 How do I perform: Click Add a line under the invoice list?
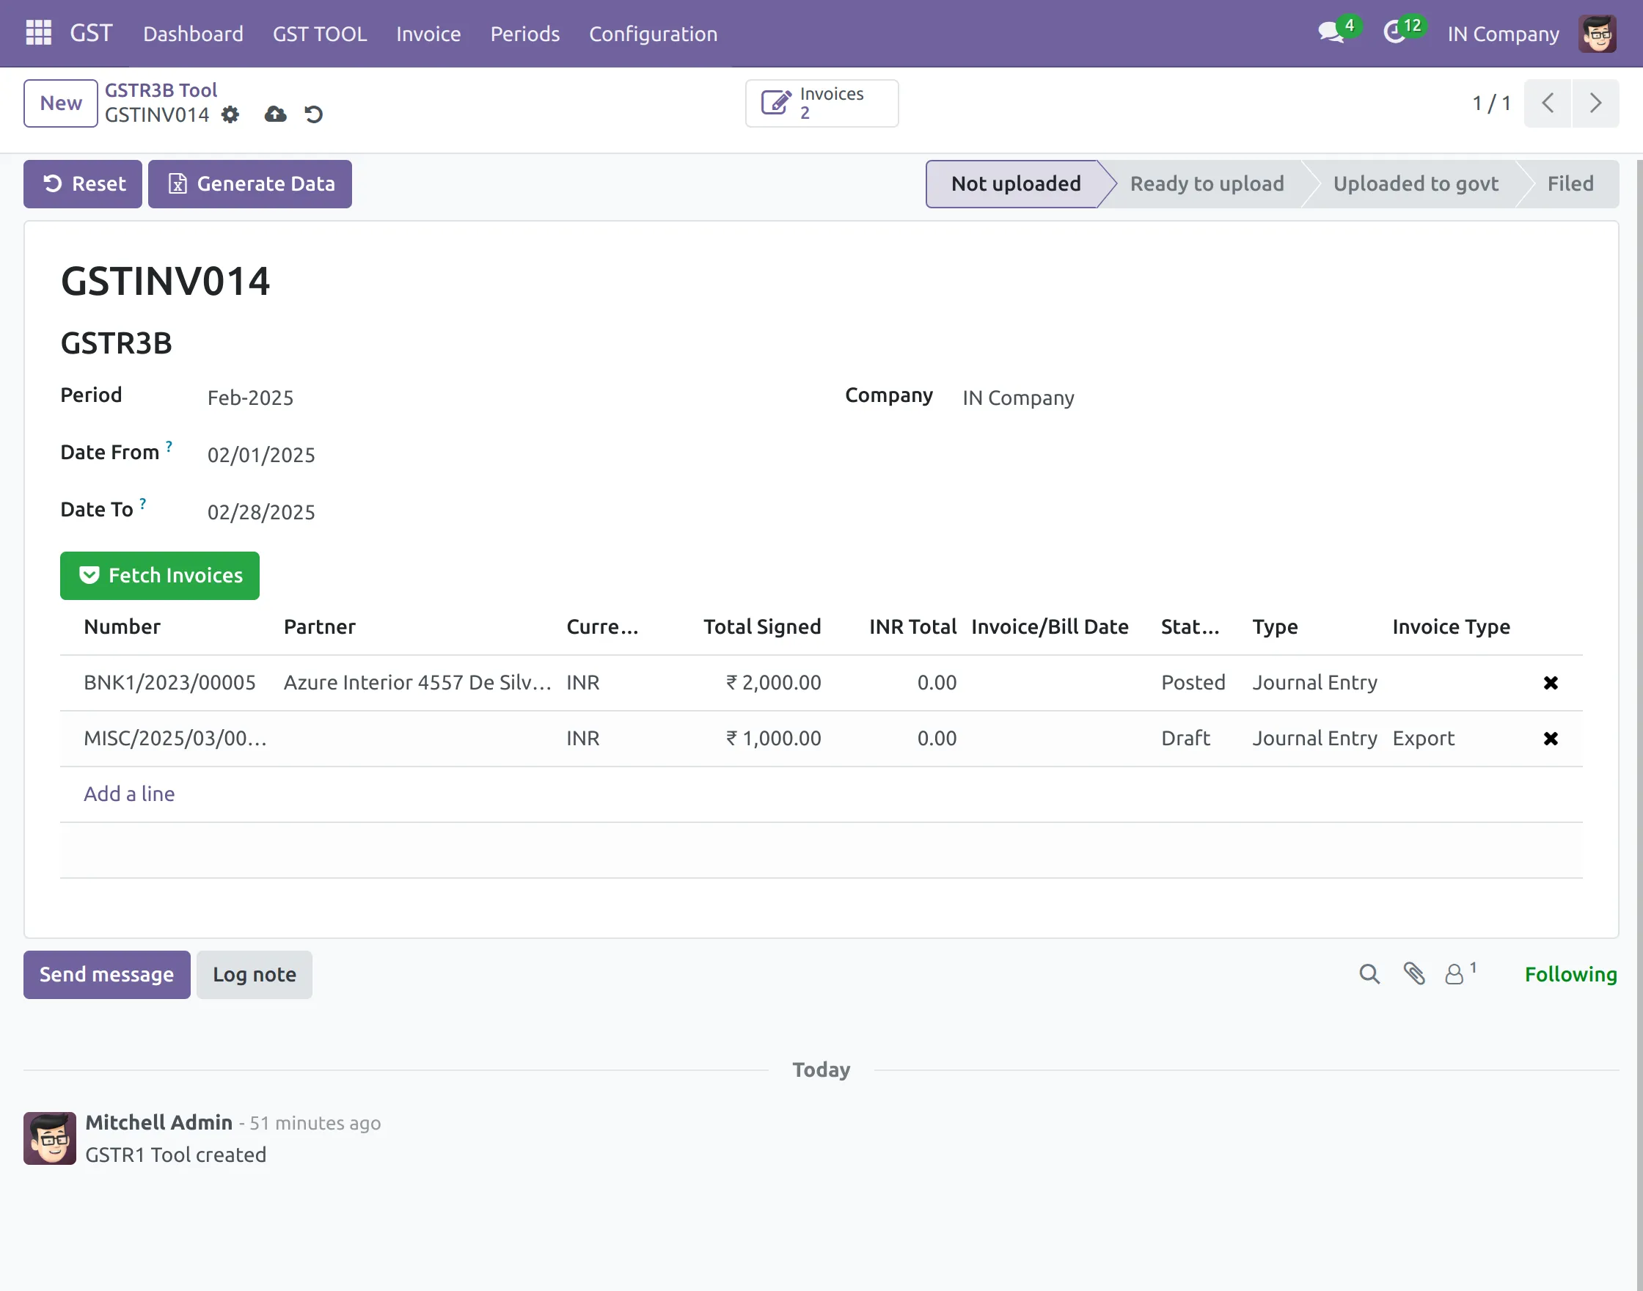tap(128, 794)
